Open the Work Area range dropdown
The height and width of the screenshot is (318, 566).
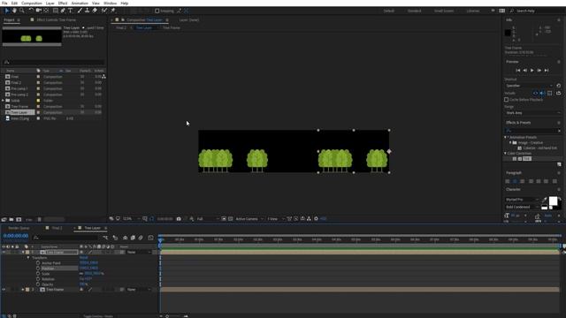pyautogui.click(x=532, y=113)
